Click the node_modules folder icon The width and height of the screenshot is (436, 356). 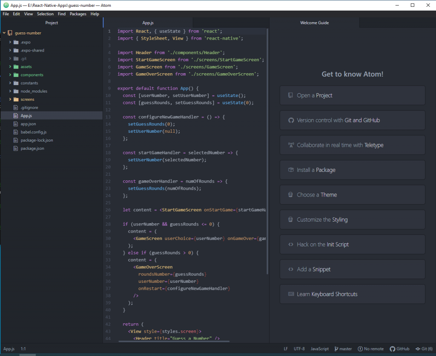coord(16,91)
